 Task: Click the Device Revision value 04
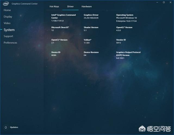(85, 55)
